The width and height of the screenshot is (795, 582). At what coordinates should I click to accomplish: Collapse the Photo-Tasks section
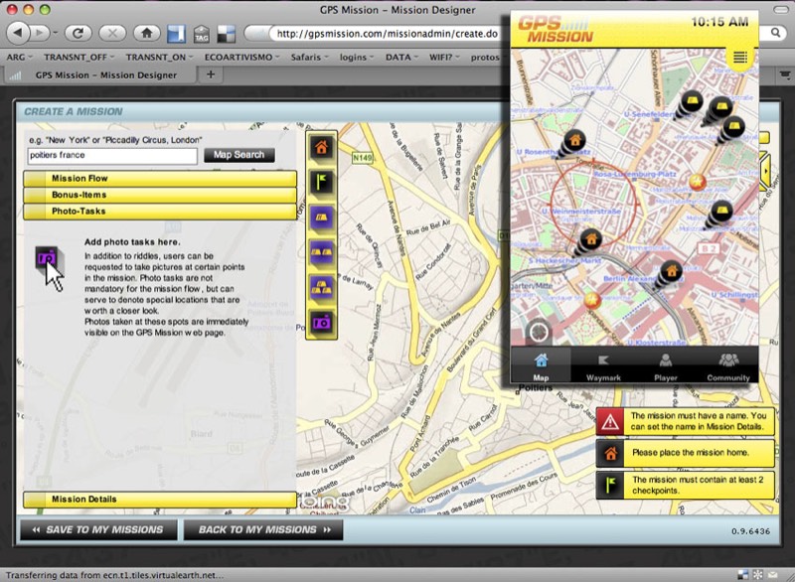160,212
